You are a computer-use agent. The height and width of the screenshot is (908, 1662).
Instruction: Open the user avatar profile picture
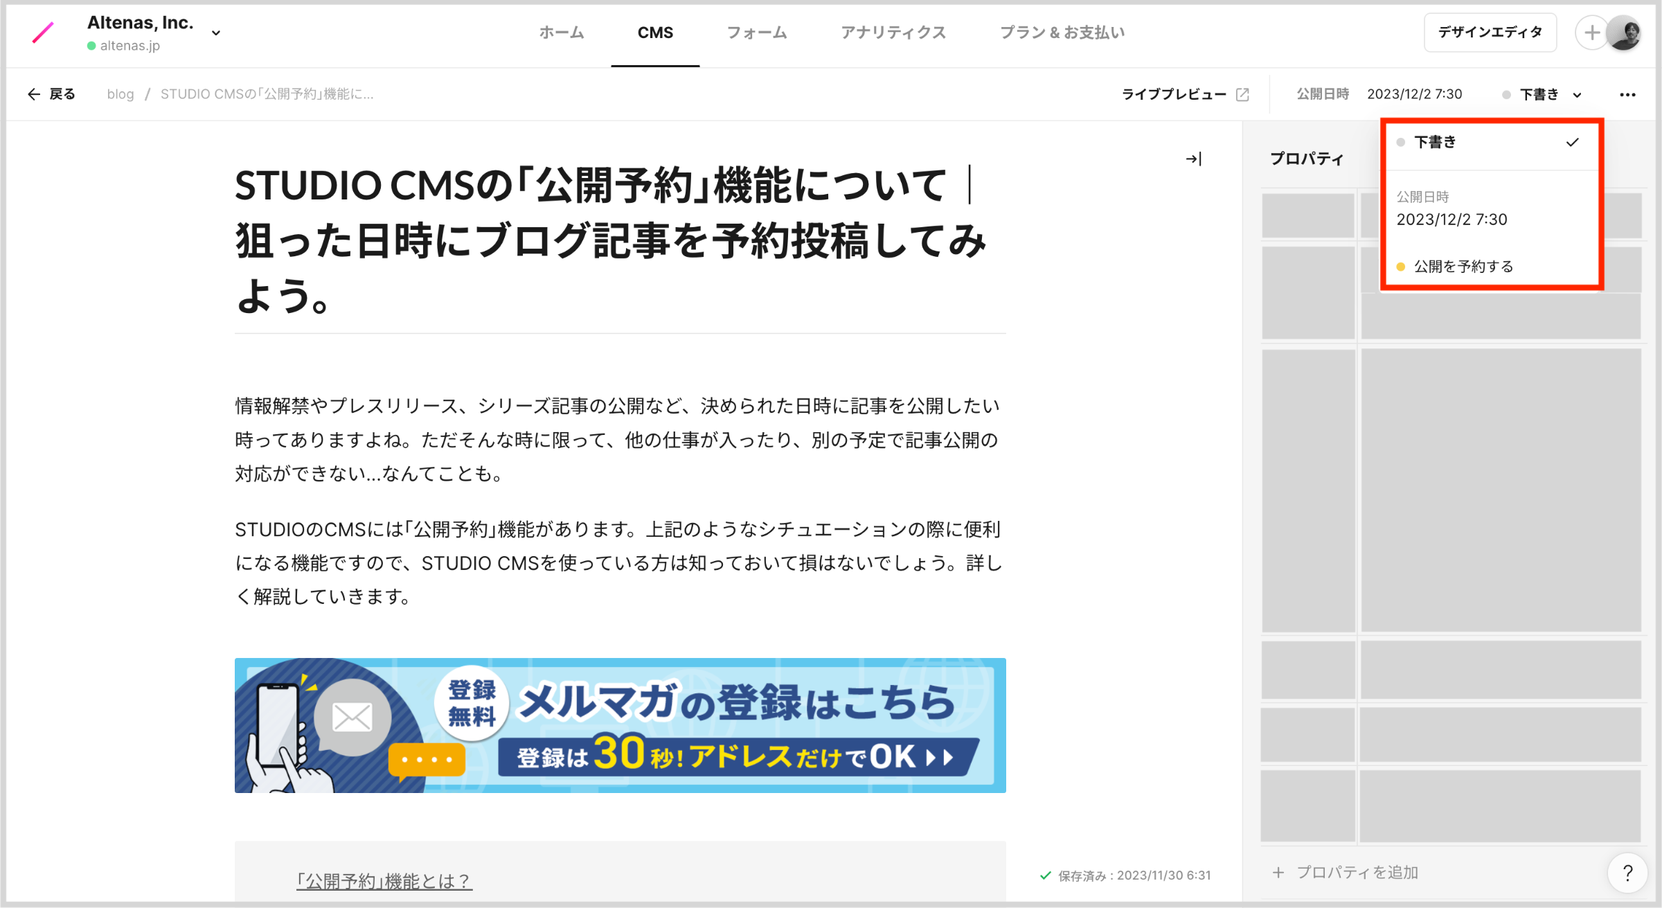(1625, 33)
